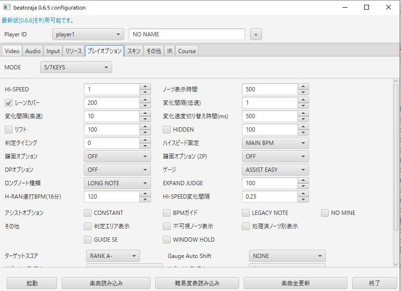This screenshot has width=401, height=291.
Task: Enable GUIDE SE checkbox
Action: pos(88,240)
